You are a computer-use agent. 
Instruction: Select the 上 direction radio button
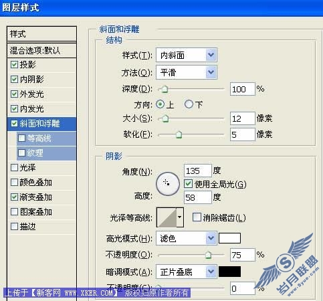160,104
